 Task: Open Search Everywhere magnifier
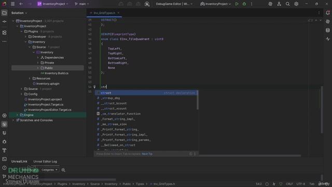pos(287,4)
